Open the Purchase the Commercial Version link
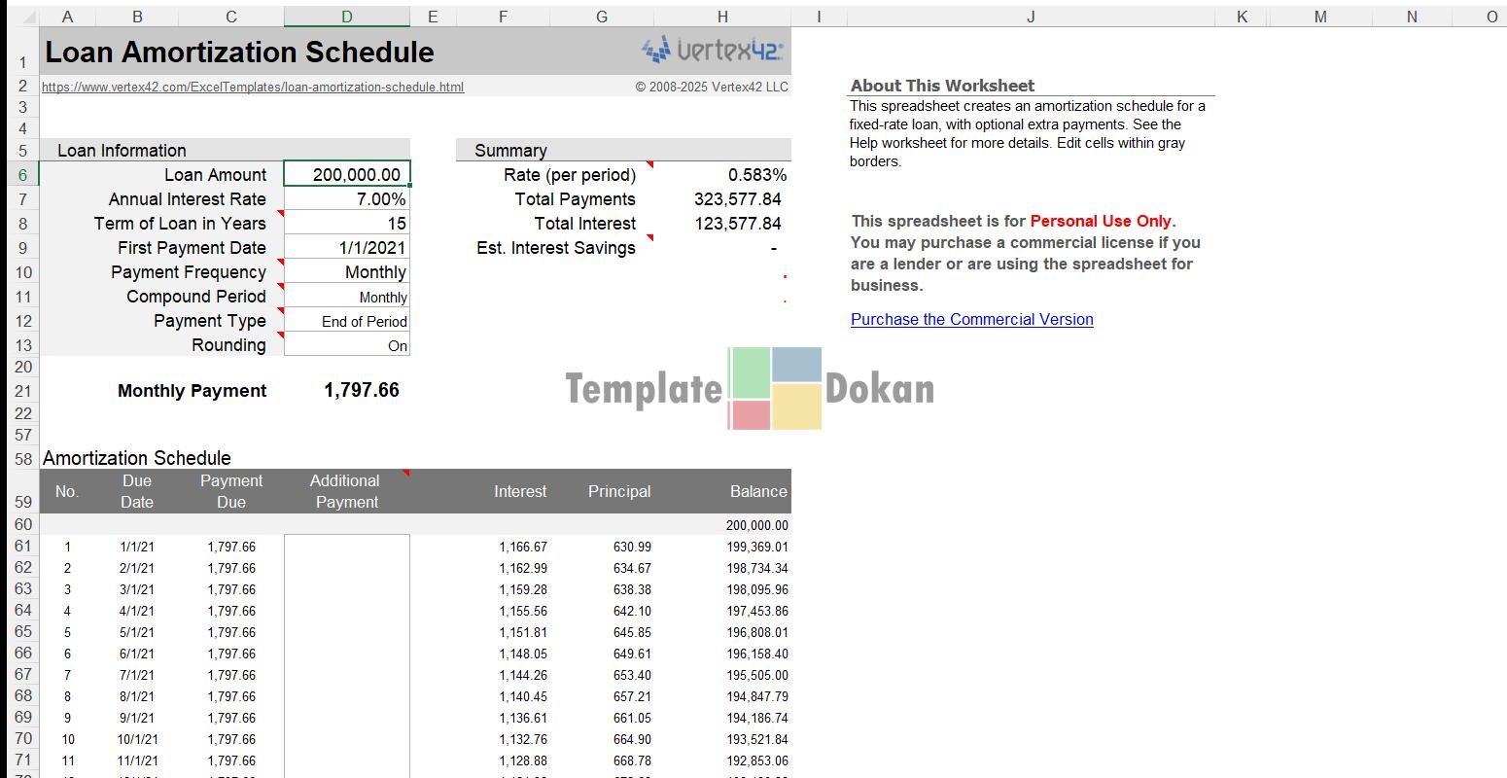This screenshot has width=1507, height=778. tap(971, 319)
